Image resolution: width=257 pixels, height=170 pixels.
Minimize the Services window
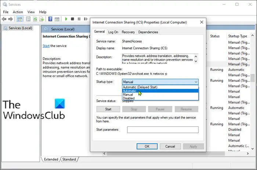(x=224, y=4)
